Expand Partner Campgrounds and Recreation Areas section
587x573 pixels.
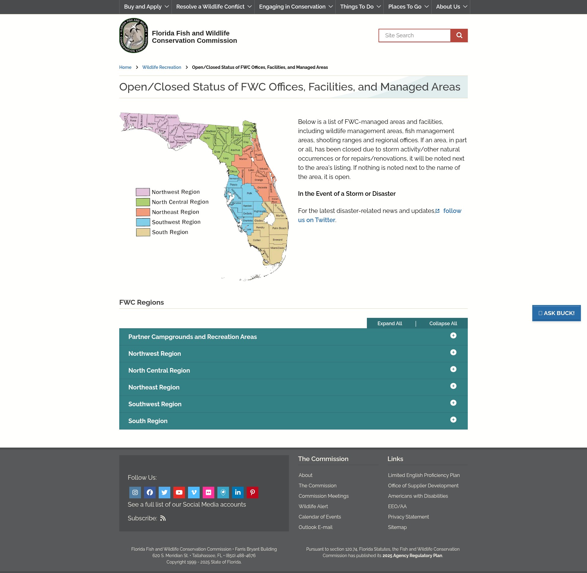(x=293, y=337)
